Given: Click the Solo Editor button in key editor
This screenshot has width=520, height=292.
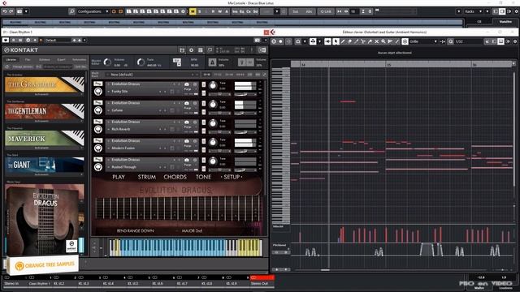Looking at the screenshot, I should pyautogui.click(x=274, y=41).
